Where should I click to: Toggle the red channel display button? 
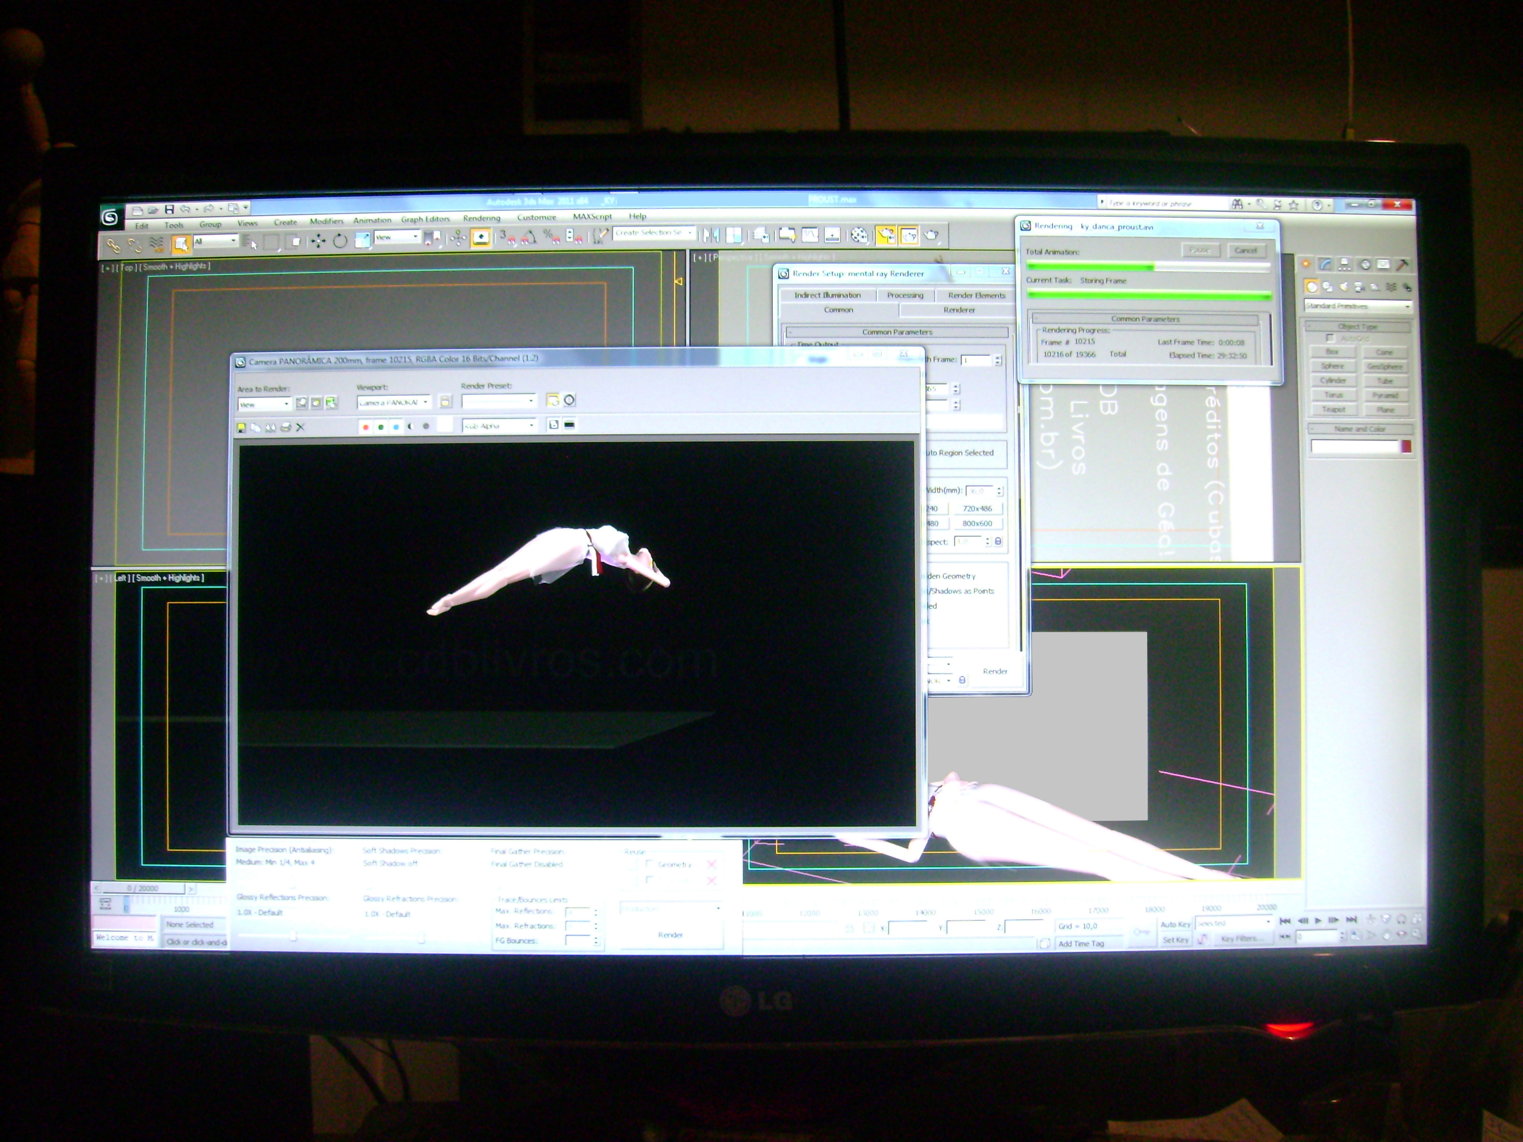[366, 427]
